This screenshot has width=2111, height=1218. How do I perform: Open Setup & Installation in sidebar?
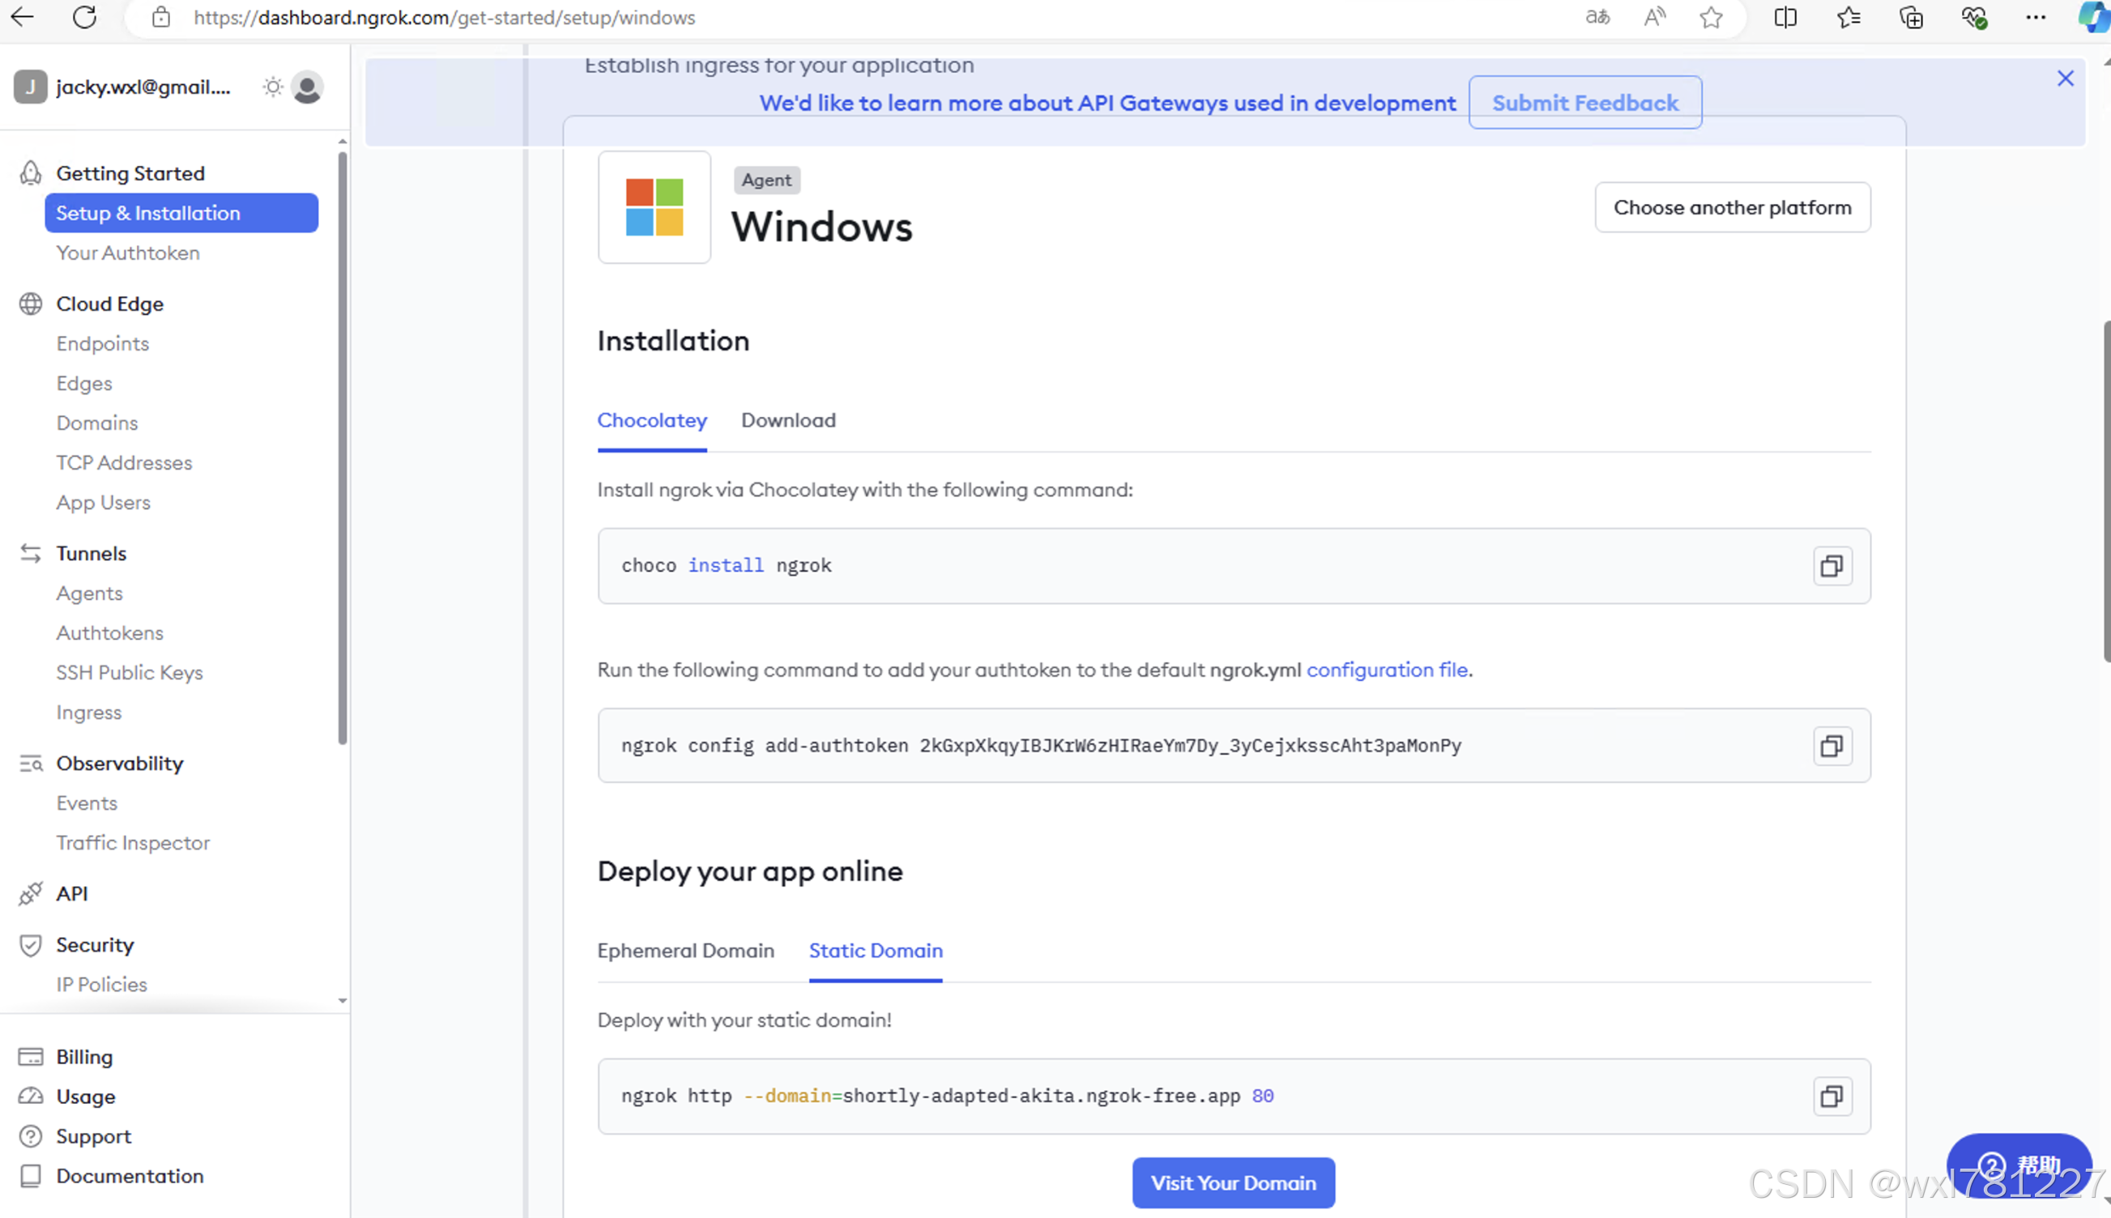coord(181,212)
